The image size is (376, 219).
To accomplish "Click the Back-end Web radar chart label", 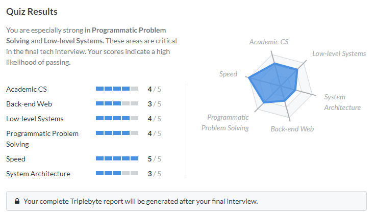I will (x=292, y=129).
